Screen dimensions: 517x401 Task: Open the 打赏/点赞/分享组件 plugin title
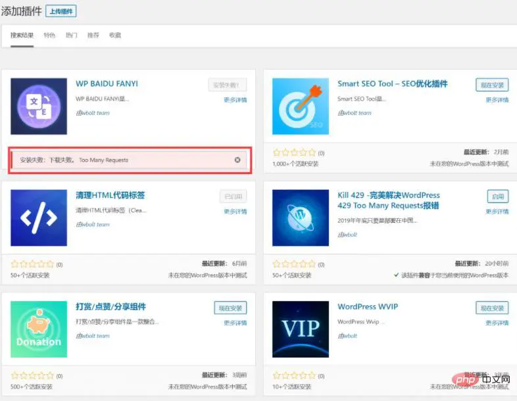pyautogui.click(x=111, y=307)
